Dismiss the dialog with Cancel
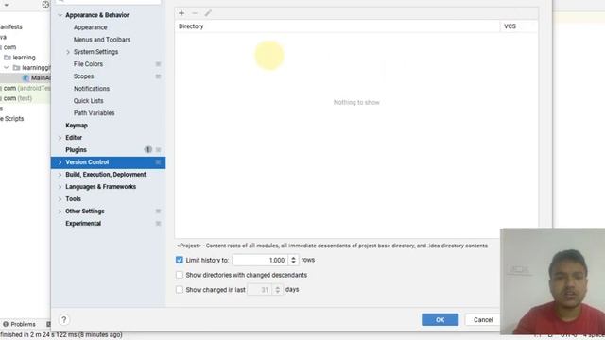The height and width of the screenshot is (340, 605). click(x=483, y=319)
